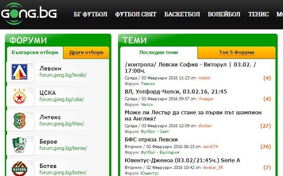Go to the ТЕНИС section
This screenshot has width=283, height=176.
(259, 14)
